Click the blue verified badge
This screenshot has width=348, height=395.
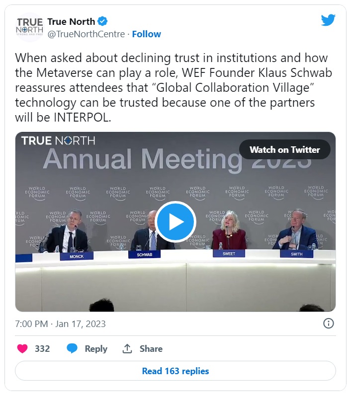[102, 21]
